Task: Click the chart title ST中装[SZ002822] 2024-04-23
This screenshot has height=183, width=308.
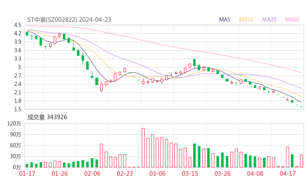Action: click(x=69, y=20)
